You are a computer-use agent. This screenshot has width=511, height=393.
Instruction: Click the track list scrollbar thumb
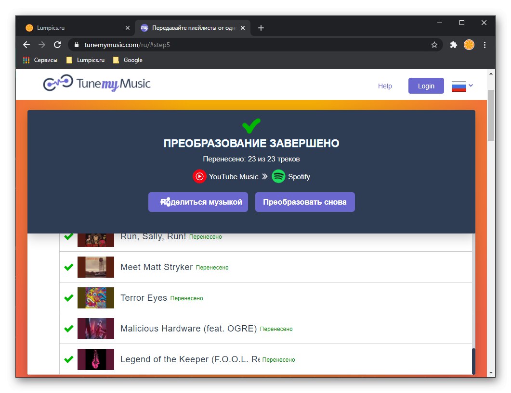473,361
